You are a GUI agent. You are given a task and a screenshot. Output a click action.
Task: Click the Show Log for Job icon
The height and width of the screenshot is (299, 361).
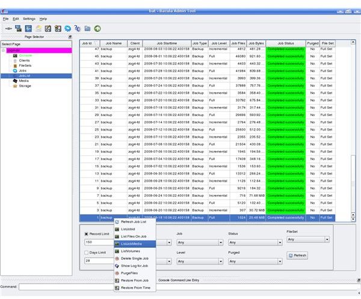click(117, 266)
